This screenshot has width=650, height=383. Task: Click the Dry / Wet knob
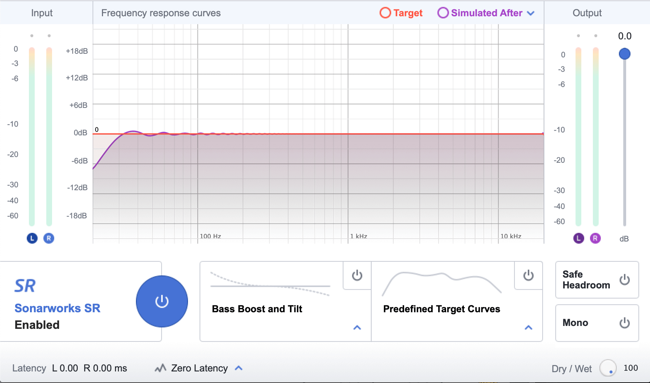click(608, 368)
